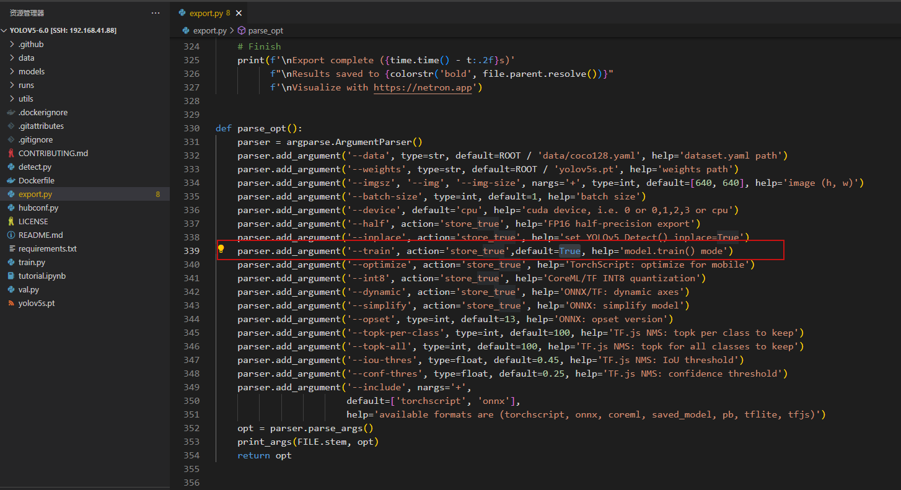Click the icon beside yolov5s.pt
The width and height of the screenshot is (901, 490).
point(11,303)
